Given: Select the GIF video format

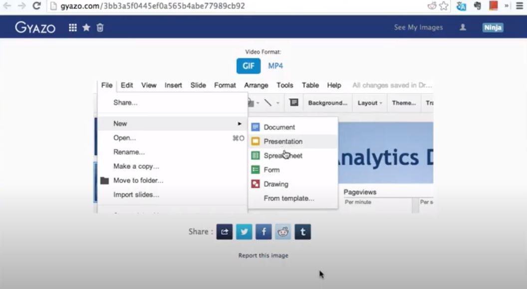Looking at the screenshot, I should click(249, 66).
